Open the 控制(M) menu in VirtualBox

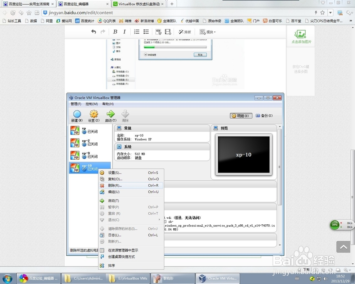(x=92, y=104)
